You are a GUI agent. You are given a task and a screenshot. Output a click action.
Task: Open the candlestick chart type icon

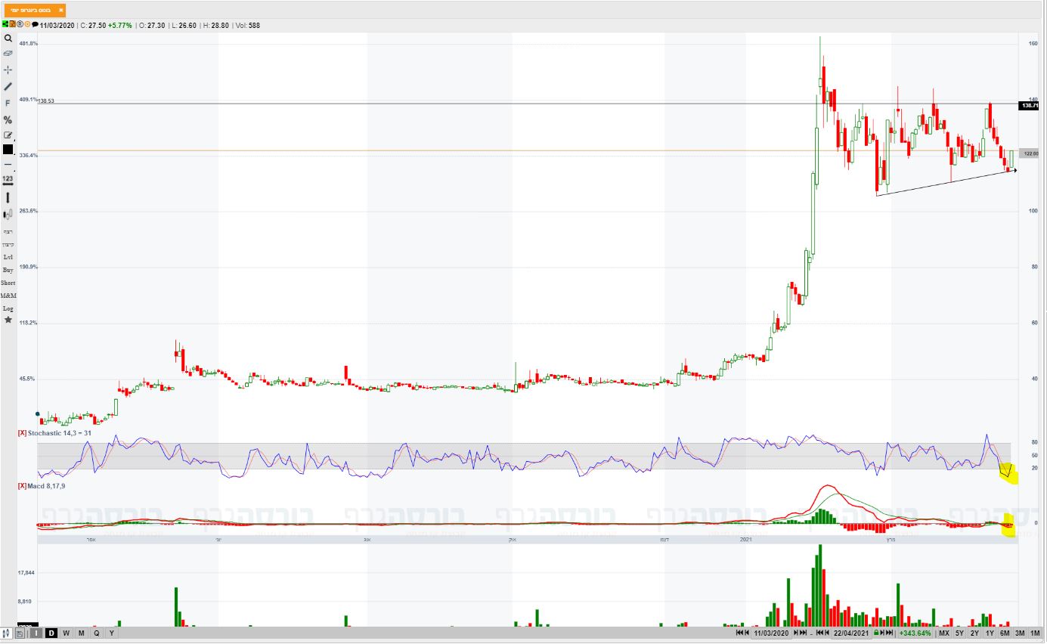coord(8,214)
